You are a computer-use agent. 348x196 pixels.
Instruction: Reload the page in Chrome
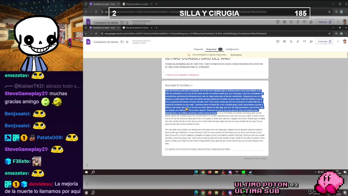tap(96, 33)
